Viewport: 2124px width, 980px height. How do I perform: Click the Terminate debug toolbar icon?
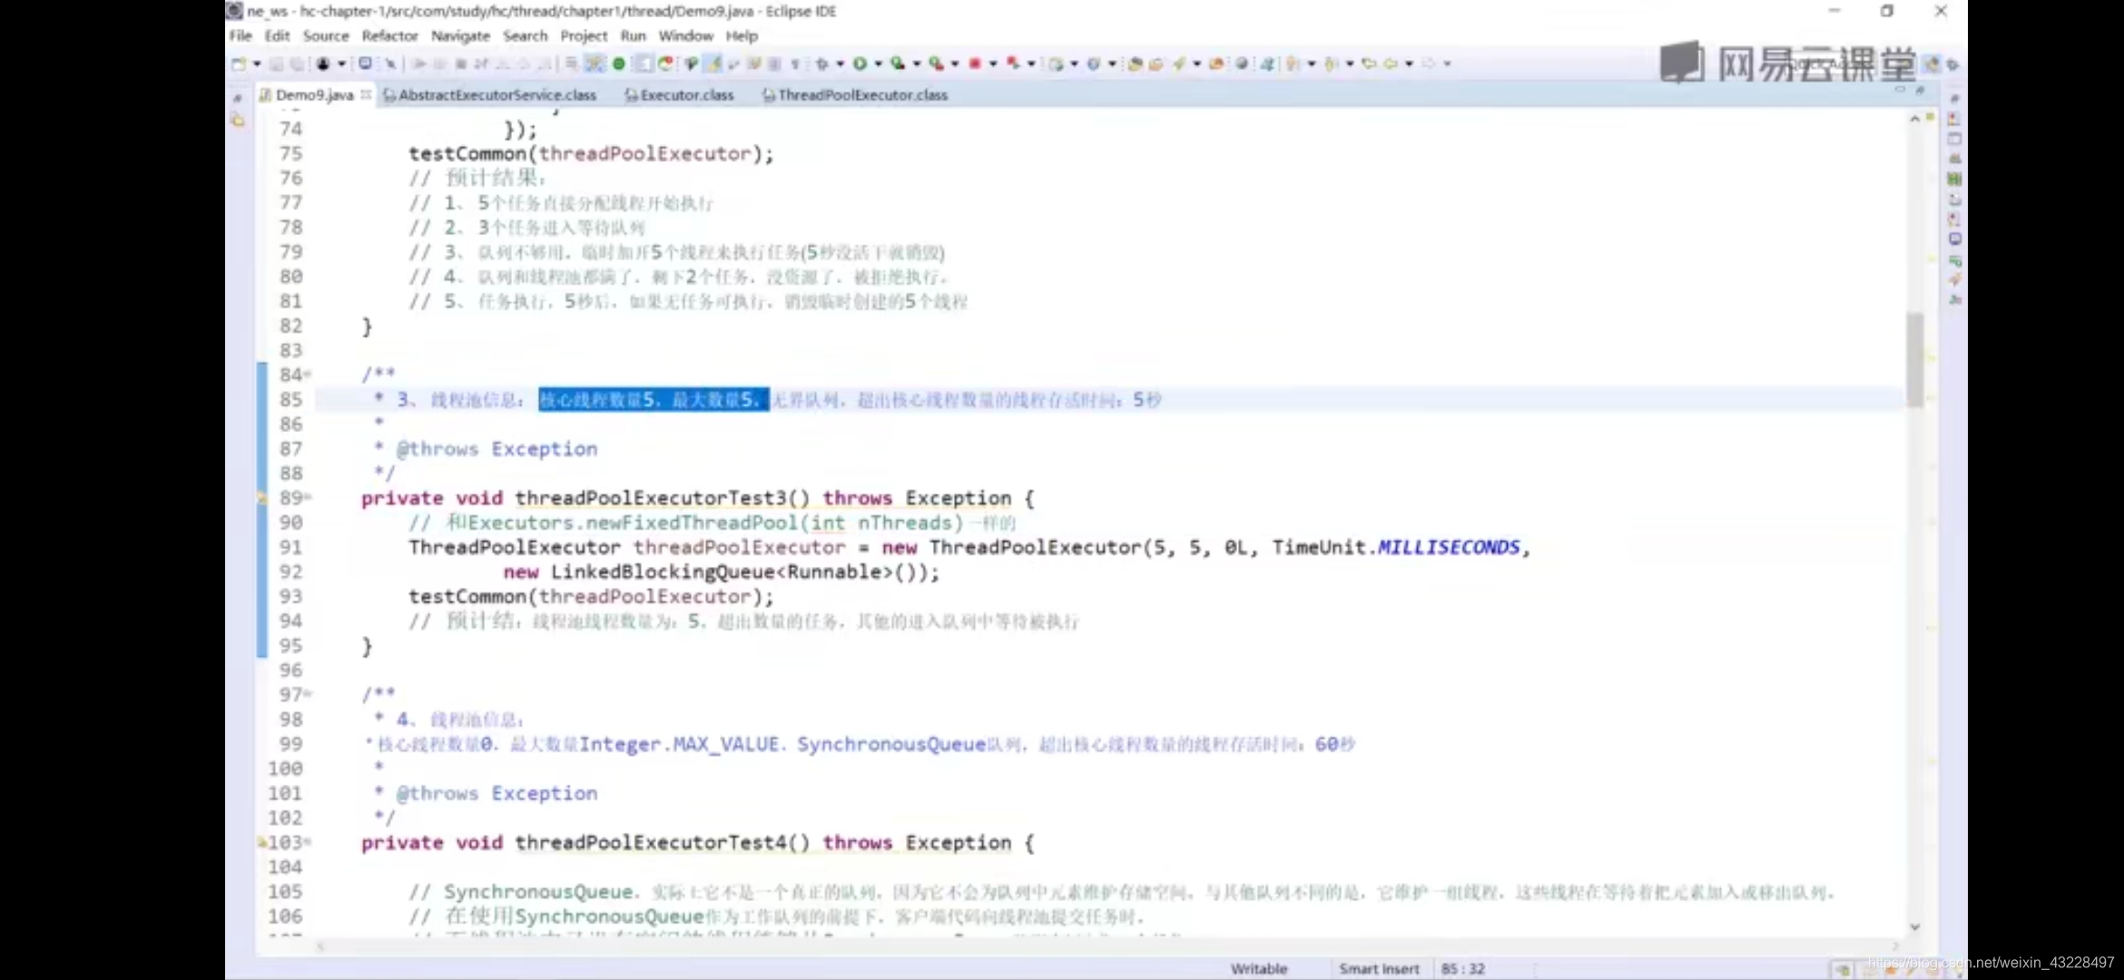coord(461,64)
